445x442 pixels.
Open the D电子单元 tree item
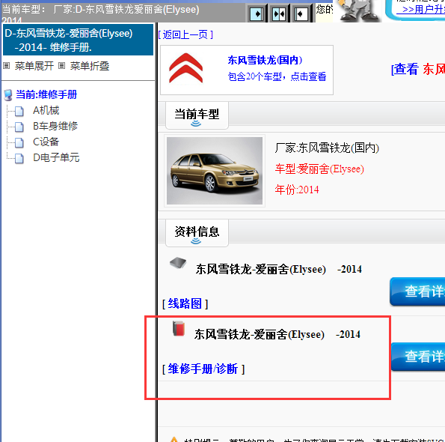(56, 157)
